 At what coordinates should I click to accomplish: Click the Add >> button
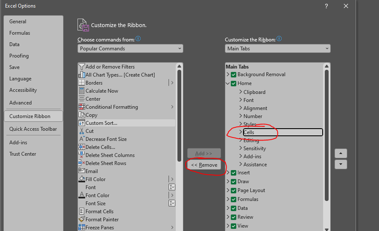click(x=204, y=153)
